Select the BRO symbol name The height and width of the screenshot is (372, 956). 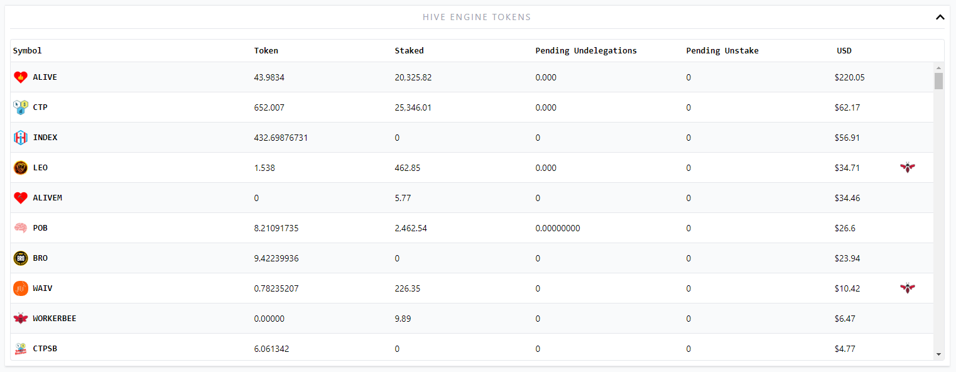tap(40, 258)
